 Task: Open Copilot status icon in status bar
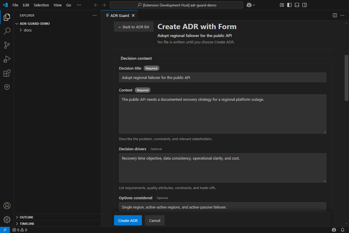click(334, 230)
